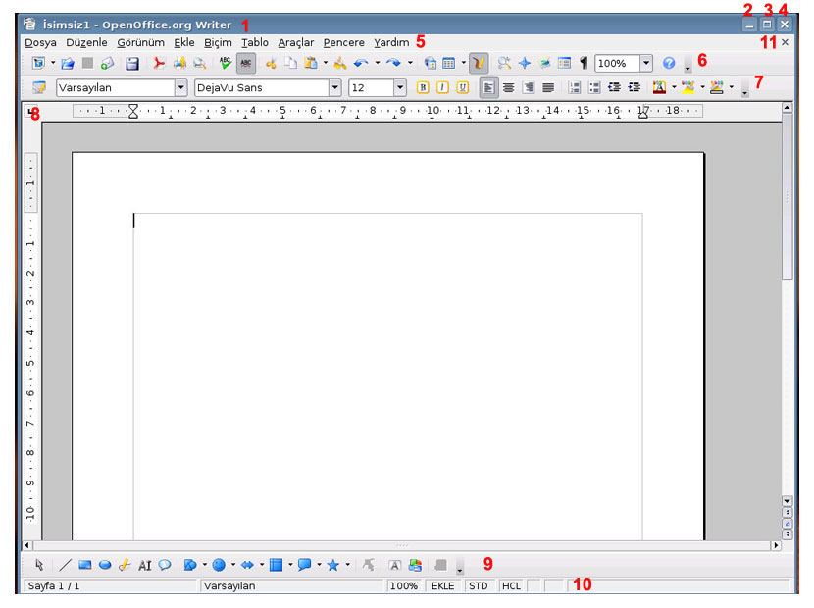This screenshot has height=608, width=814.
Task: Enable Justified alignment
Action: [548, 87]
